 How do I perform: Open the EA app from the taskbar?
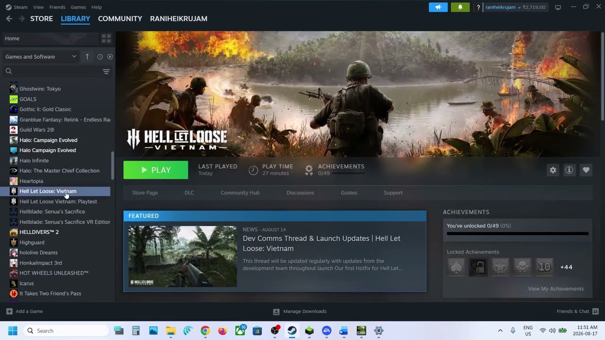(x=327, y=331)
